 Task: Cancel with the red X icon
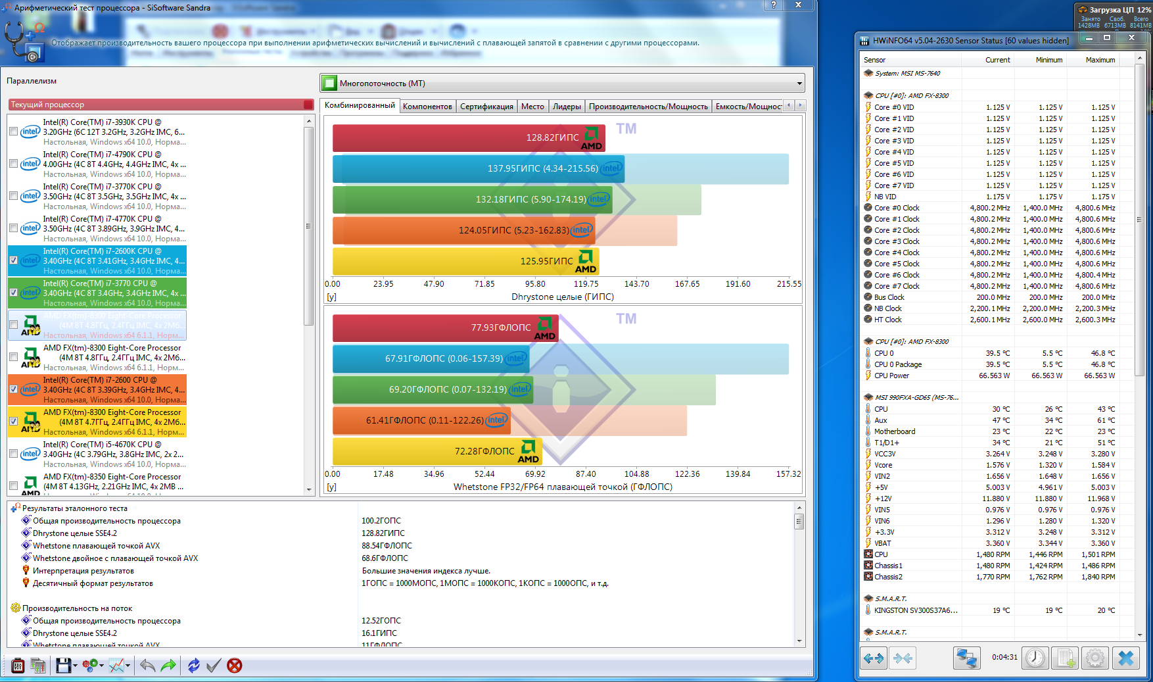pos(235,666)
